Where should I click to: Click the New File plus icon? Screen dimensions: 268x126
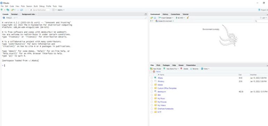coord(2,10)
